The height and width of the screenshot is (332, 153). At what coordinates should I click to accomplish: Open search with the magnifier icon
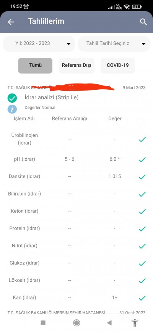[143, 22]
